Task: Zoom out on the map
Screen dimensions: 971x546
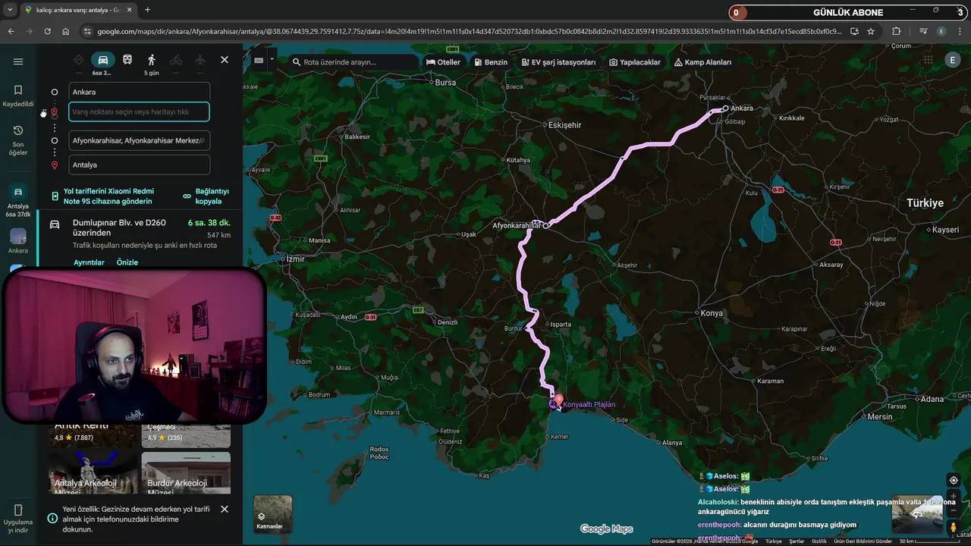Action: (x=954, y=509)
